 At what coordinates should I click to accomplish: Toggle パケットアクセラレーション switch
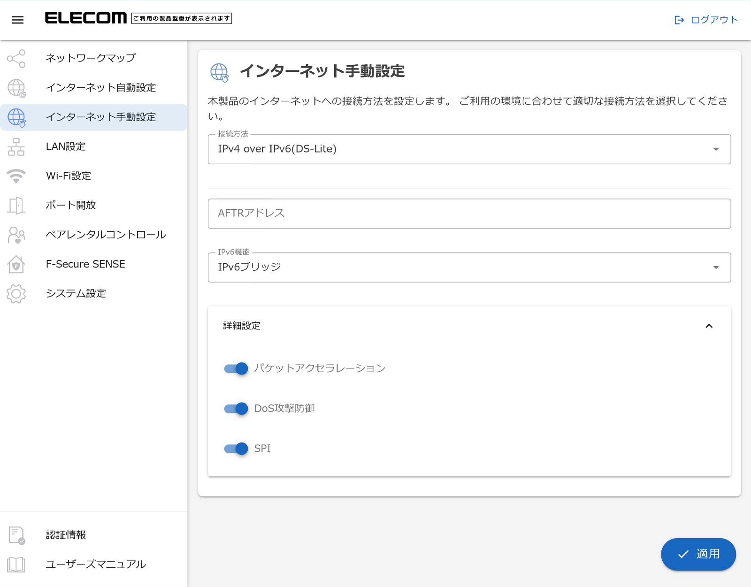[236, 369]
